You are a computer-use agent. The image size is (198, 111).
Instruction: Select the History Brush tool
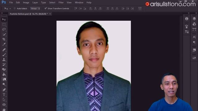click(4, 64)
